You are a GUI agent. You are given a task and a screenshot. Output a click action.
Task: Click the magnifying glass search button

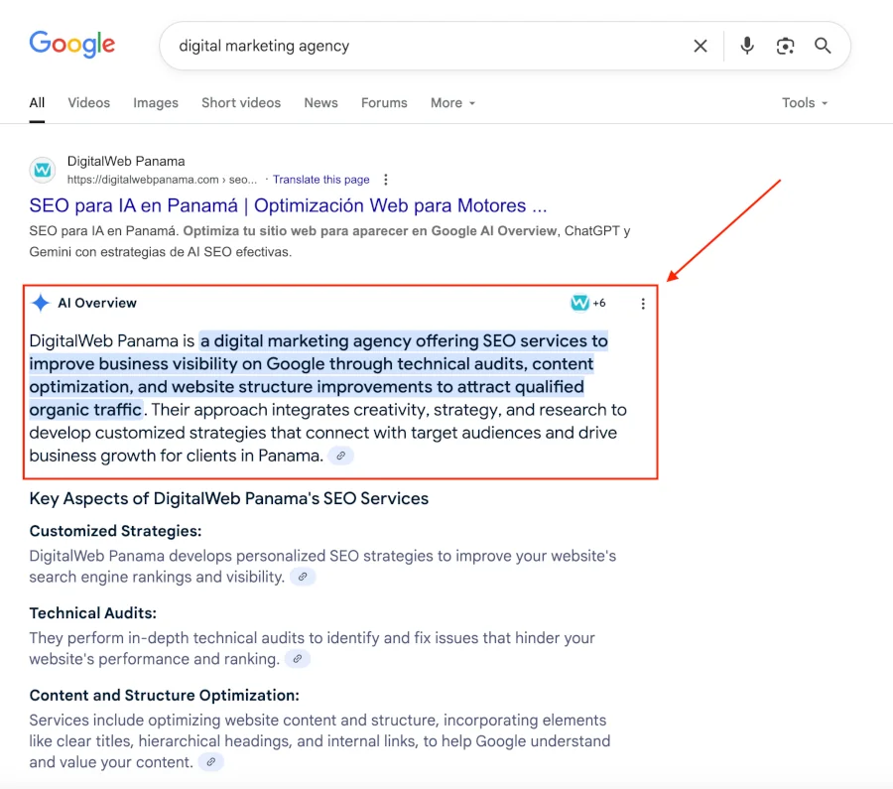pyautogui.click(x=823, y=46)
